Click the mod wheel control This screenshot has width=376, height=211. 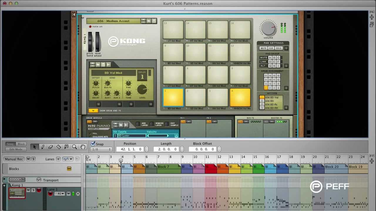98,42
